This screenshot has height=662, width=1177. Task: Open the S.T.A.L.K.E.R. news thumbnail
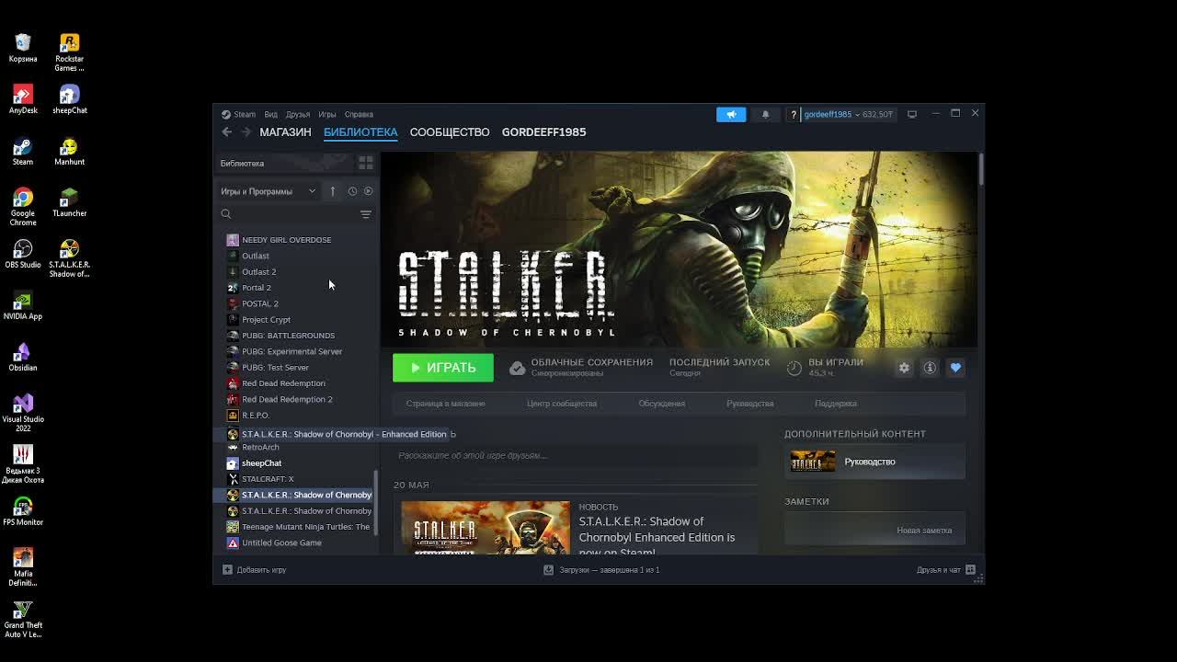[x=486, y=528]
